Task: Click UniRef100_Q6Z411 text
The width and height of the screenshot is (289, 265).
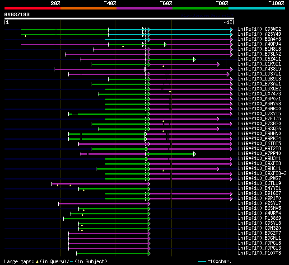Action: [x=259, y=59]
